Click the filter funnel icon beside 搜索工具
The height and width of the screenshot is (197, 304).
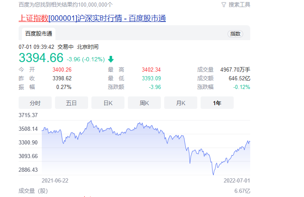224,5
